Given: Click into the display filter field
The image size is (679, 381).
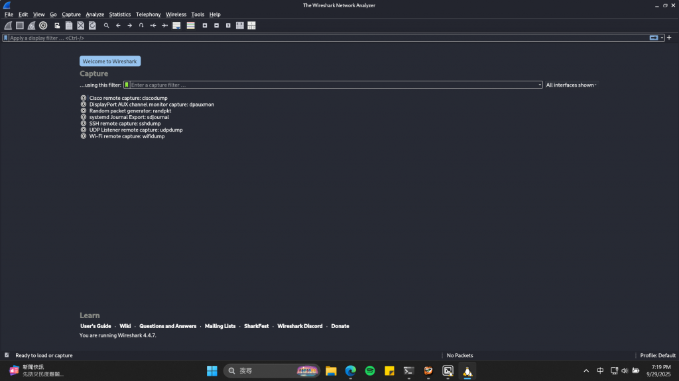Looking at the screenshot, I should (328, 38).
